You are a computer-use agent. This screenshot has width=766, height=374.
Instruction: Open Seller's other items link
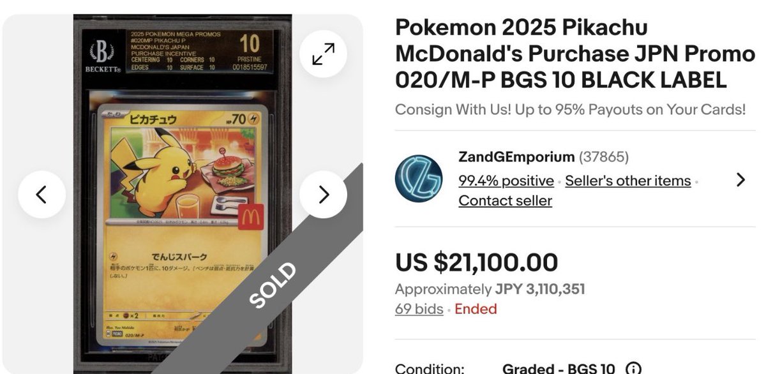click(x=628, y=181)
